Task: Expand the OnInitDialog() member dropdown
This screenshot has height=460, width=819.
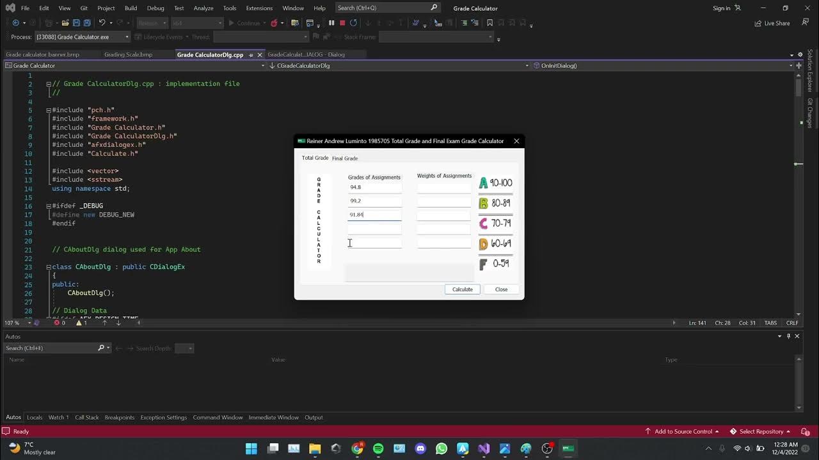Action: click(x=791, y=66)
